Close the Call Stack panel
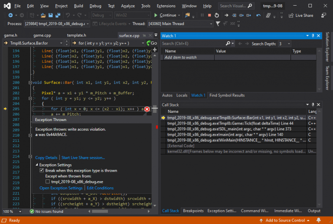Screen dimensions: 333x224 pos(318,105)
